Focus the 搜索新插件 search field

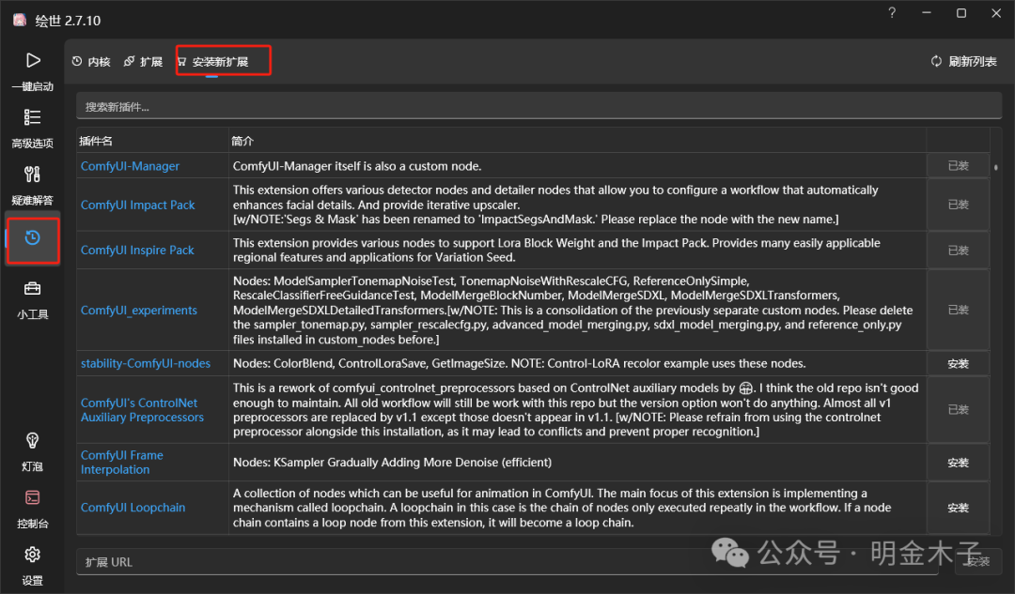[x=539, y=107]
